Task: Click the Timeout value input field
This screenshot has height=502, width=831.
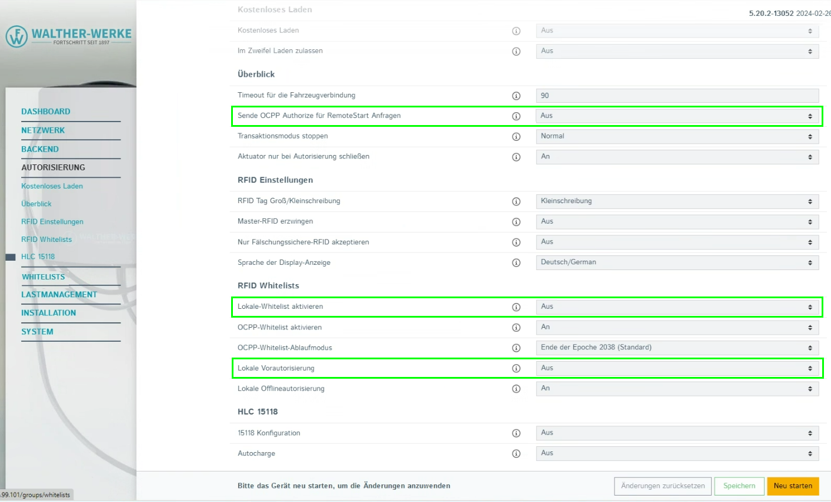Action: pyautogui.click(x=676, y=96)
